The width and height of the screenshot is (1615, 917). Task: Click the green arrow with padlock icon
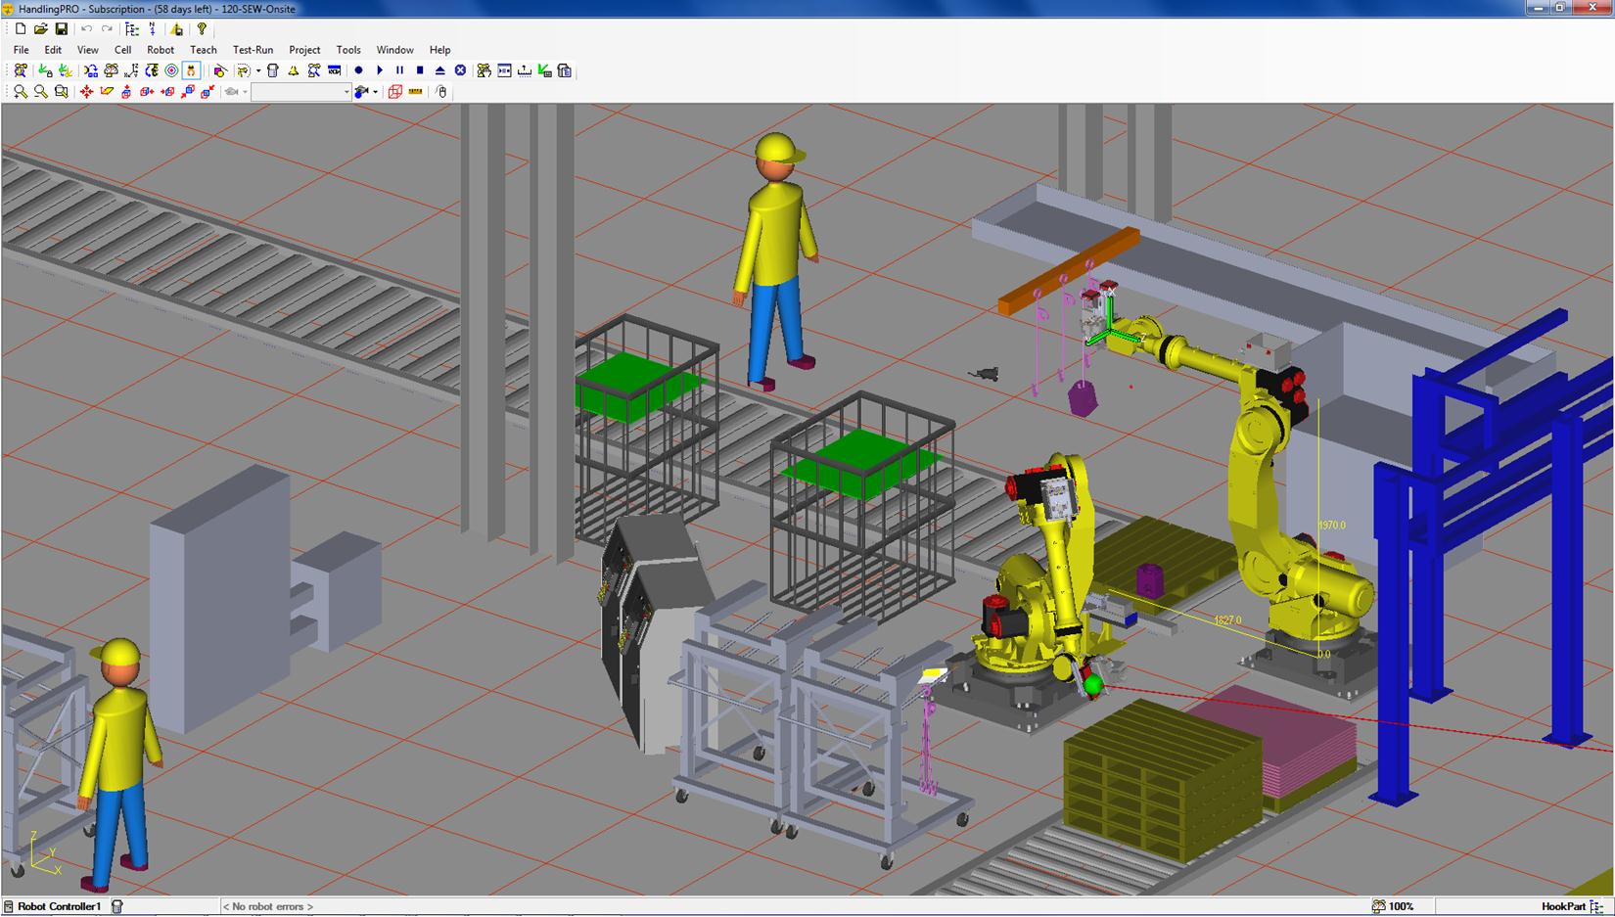pos(45,70)
